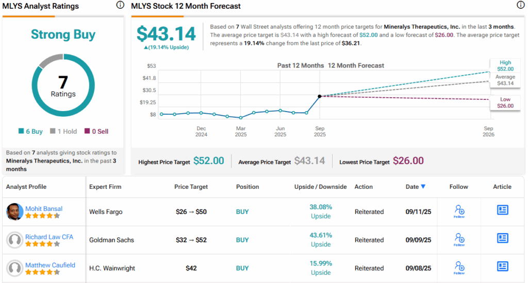Open article for Goldman Sachs rating
This screenshot has height=283, width=528.
(502, 238)
